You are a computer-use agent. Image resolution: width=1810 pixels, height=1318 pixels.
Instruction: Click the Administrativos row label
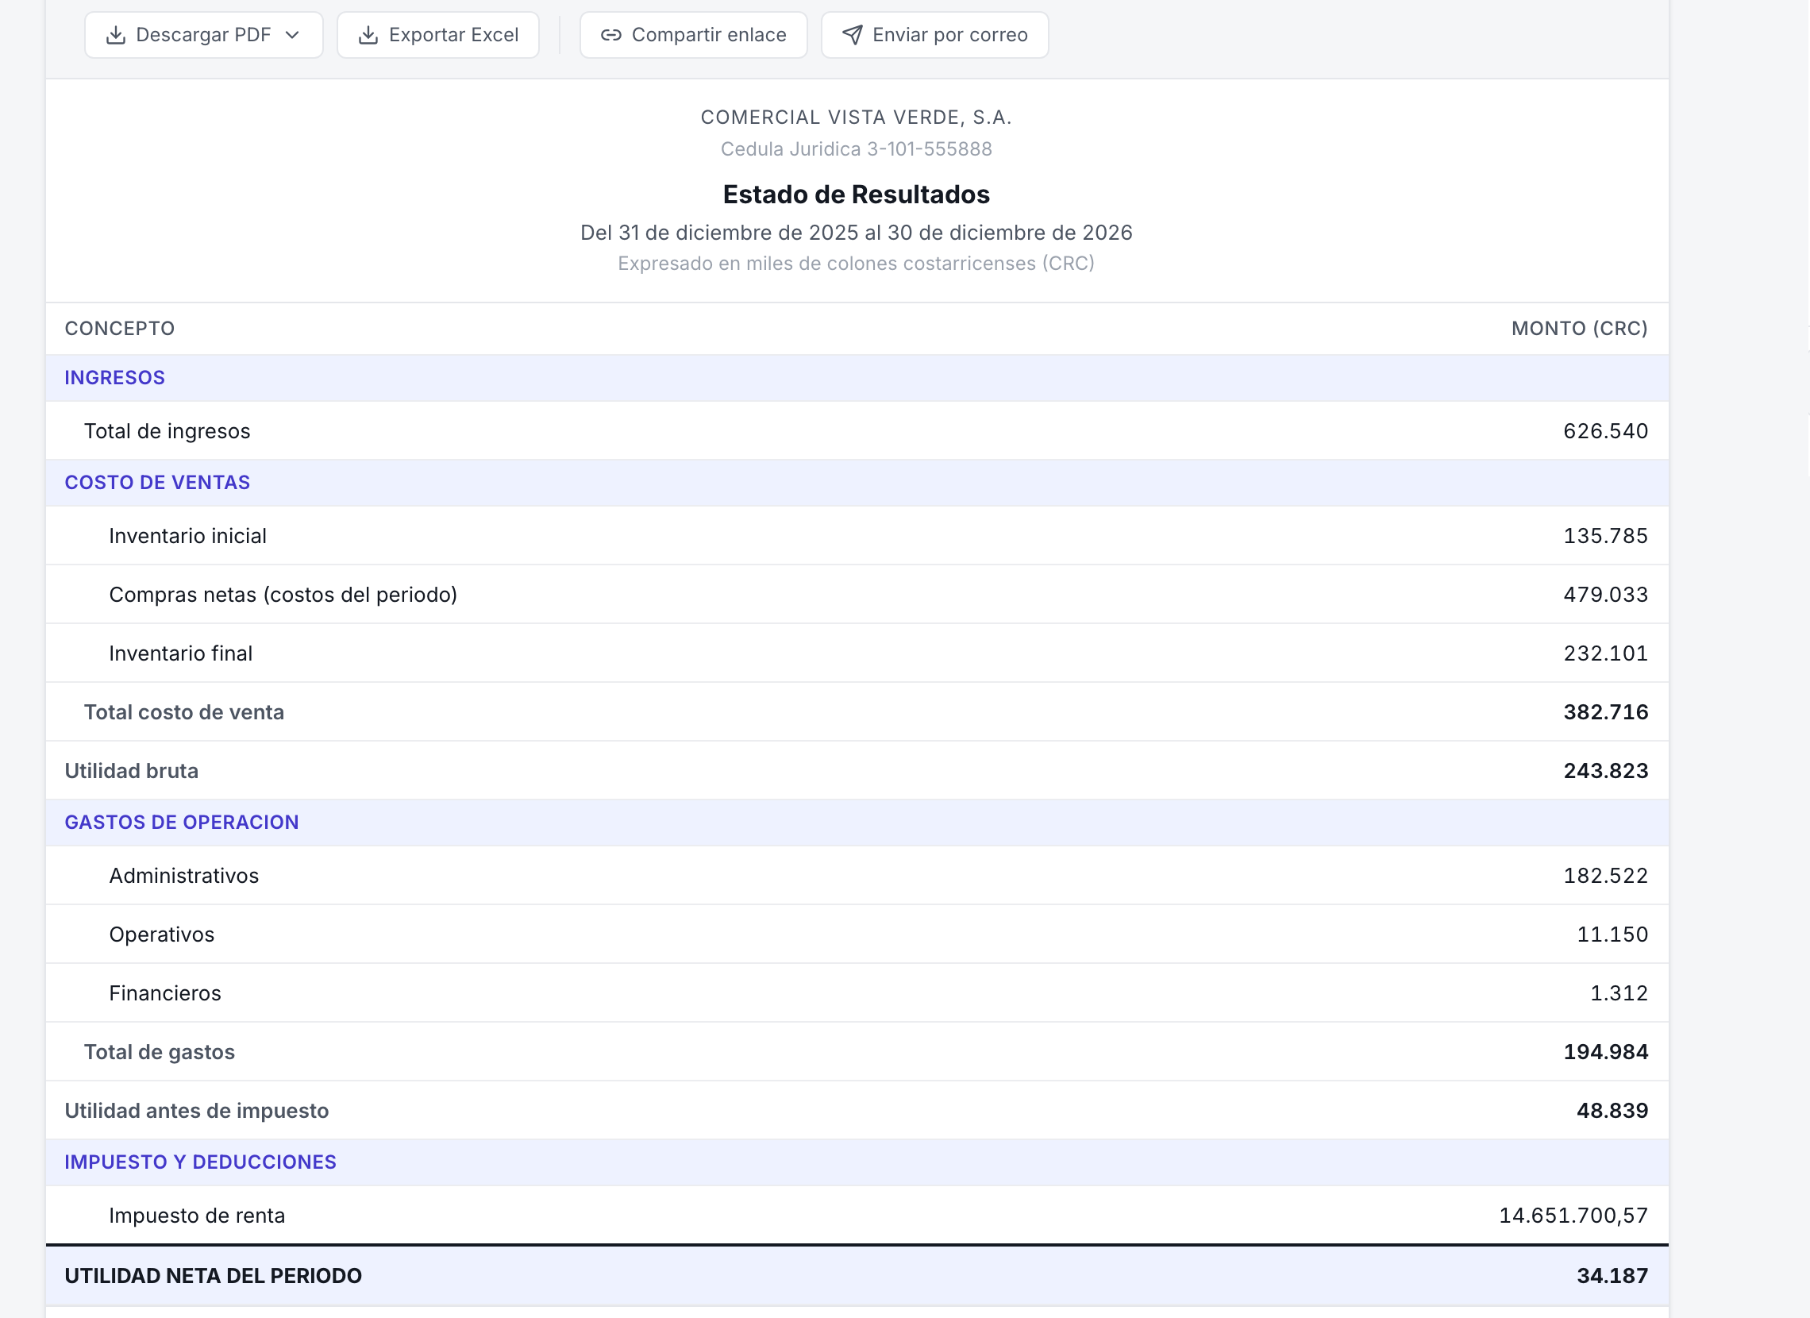click(x=184, y=876)
